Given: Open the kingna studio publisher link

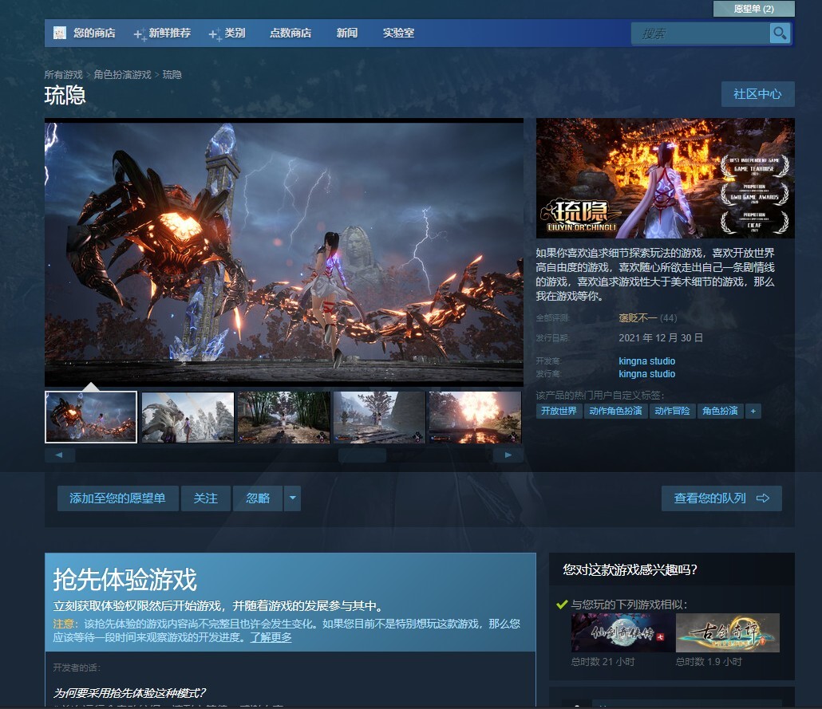Looking at the screenshot, I should (x=647, y=373).
